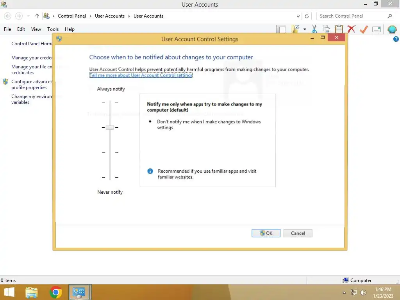Click the Forward navigation arrow
This screenshot has width=400, height=300.
click(19, 16)
